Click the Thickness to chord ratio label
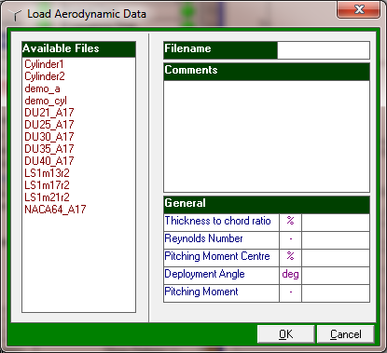The height and width of the screenshot is (353, 387). (x=217, y=221)
